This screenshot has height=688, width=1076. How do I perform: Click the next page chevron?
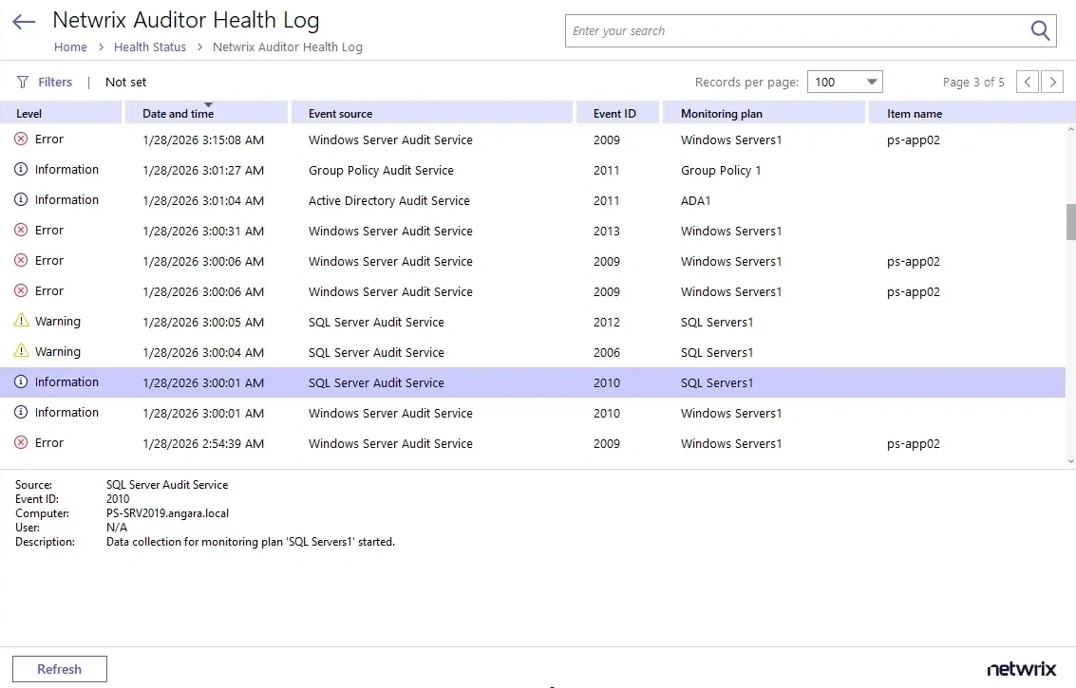[x=1052, y=82]
